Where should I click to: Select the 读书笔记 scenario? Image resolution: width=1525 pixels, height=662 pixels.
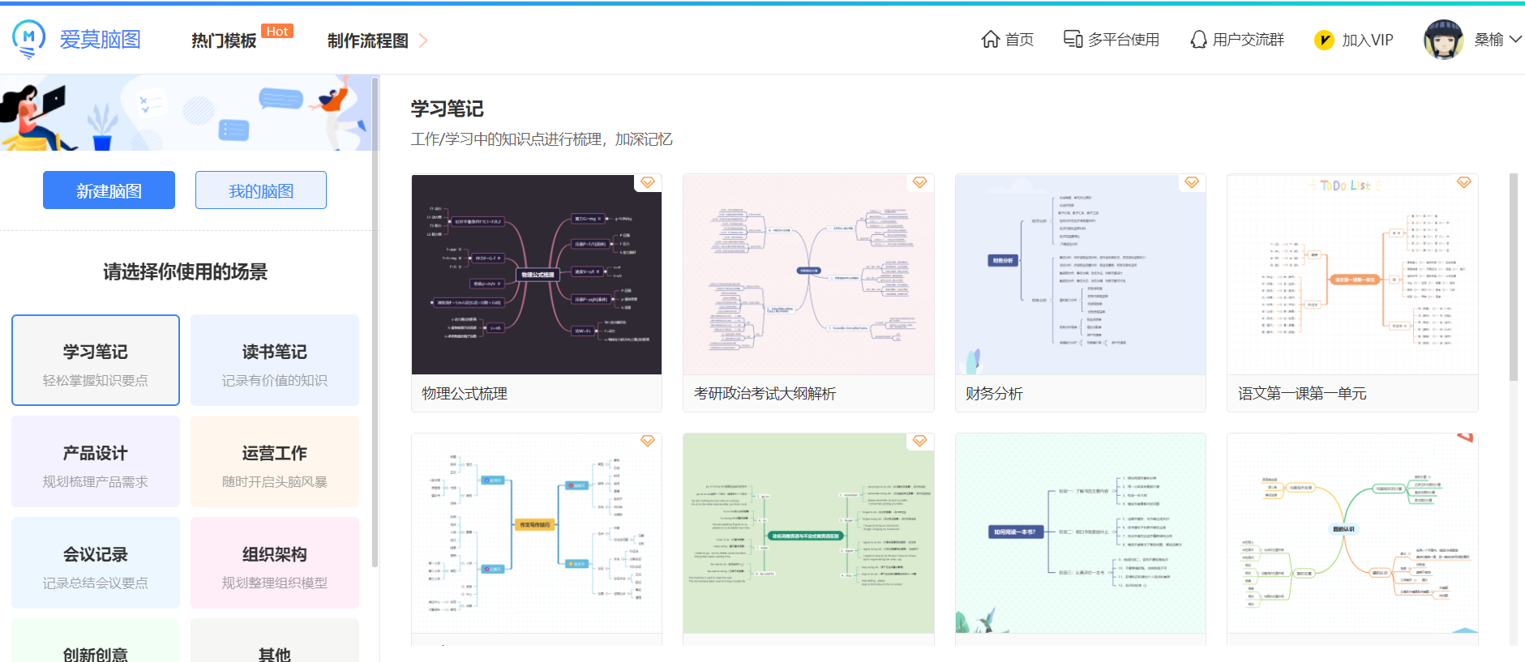(275, 360)
